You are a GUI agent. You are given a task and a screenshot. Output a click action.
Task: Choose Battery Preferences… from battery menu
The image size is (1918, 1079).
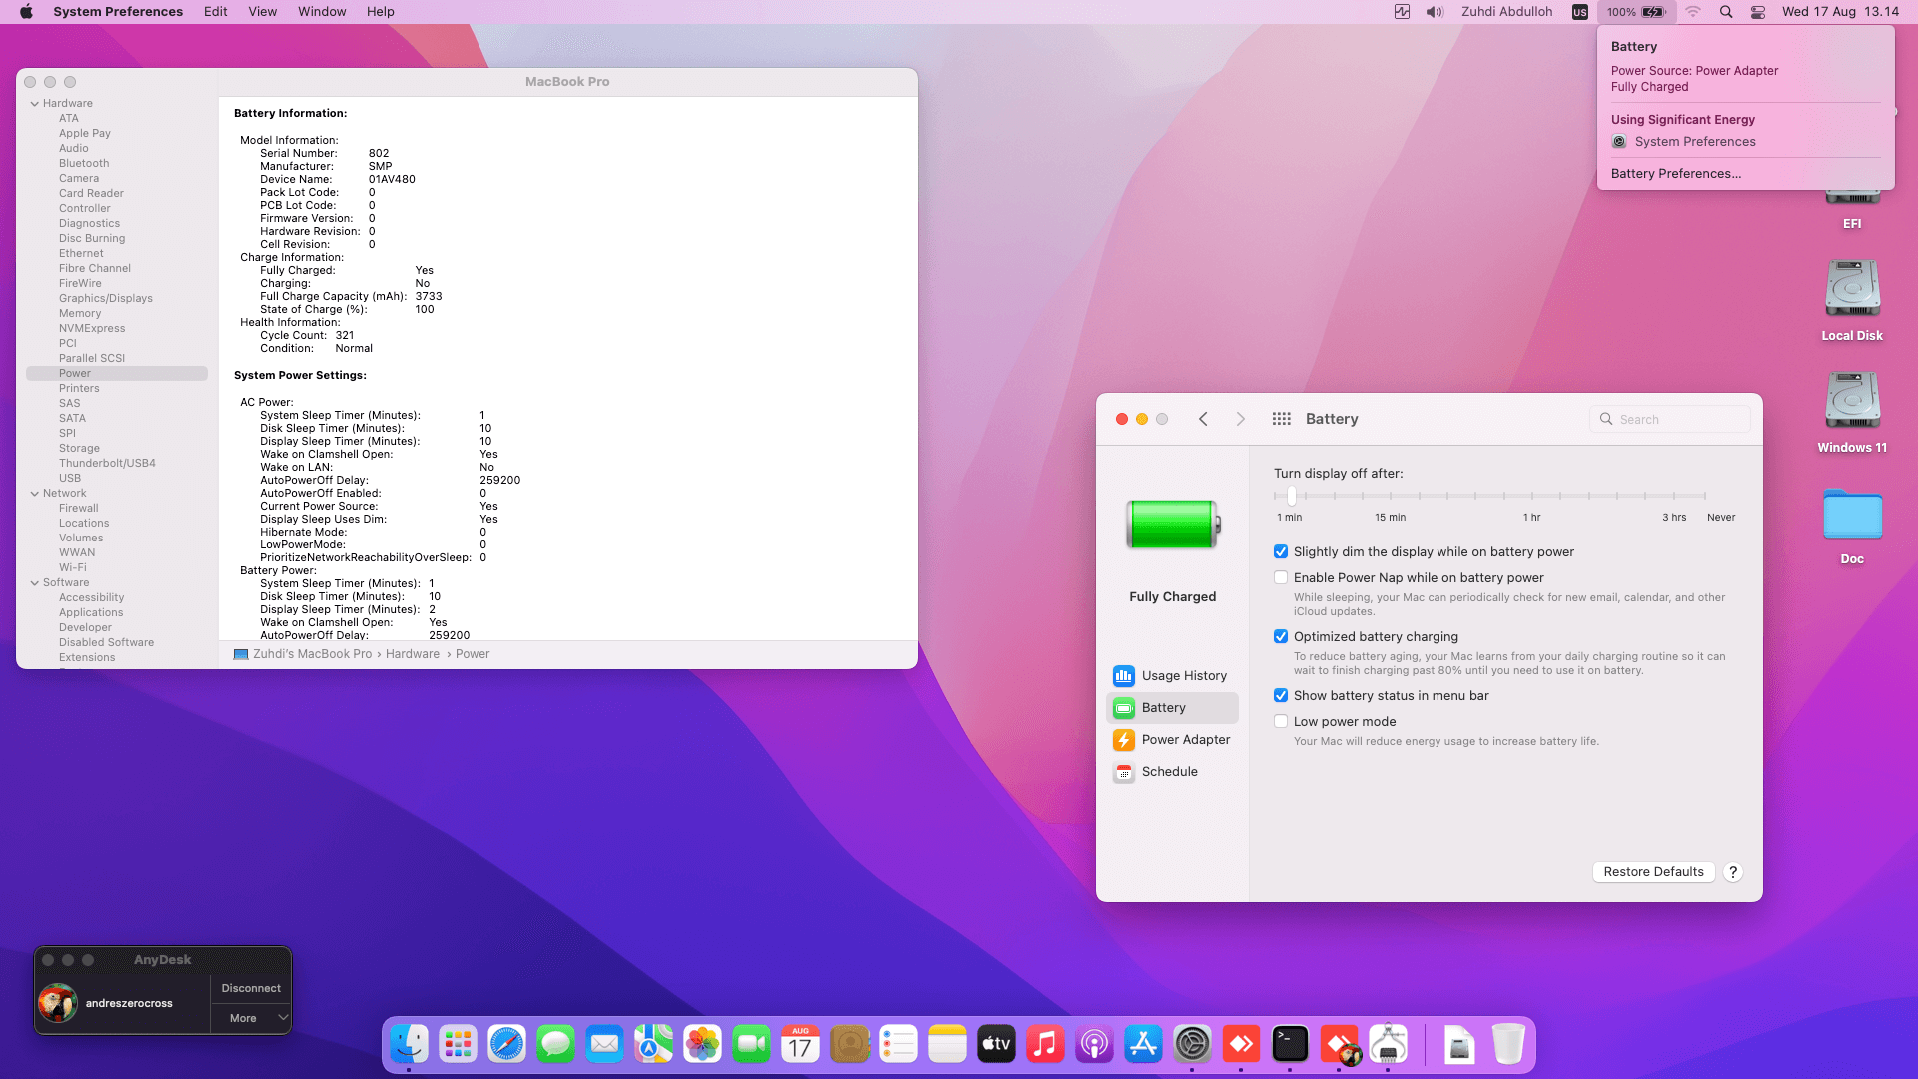(x=1675, y=174)
